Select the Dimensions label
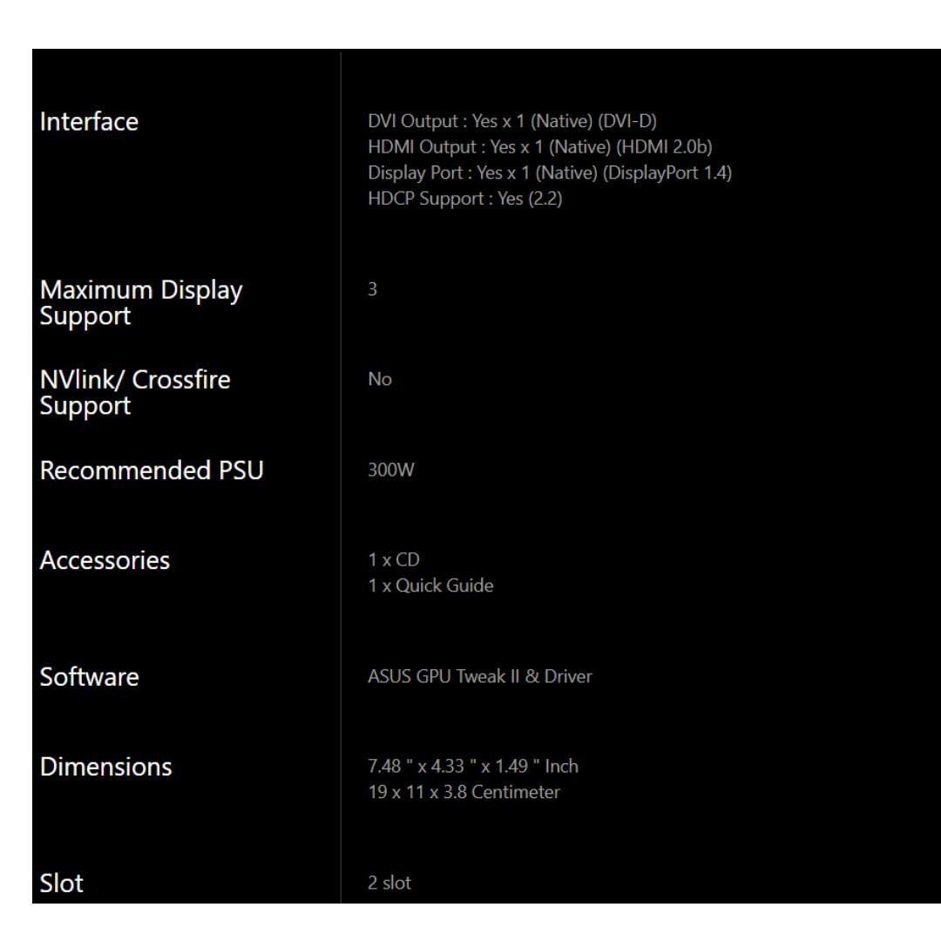 pyautogui.click(x=105, y=767)
